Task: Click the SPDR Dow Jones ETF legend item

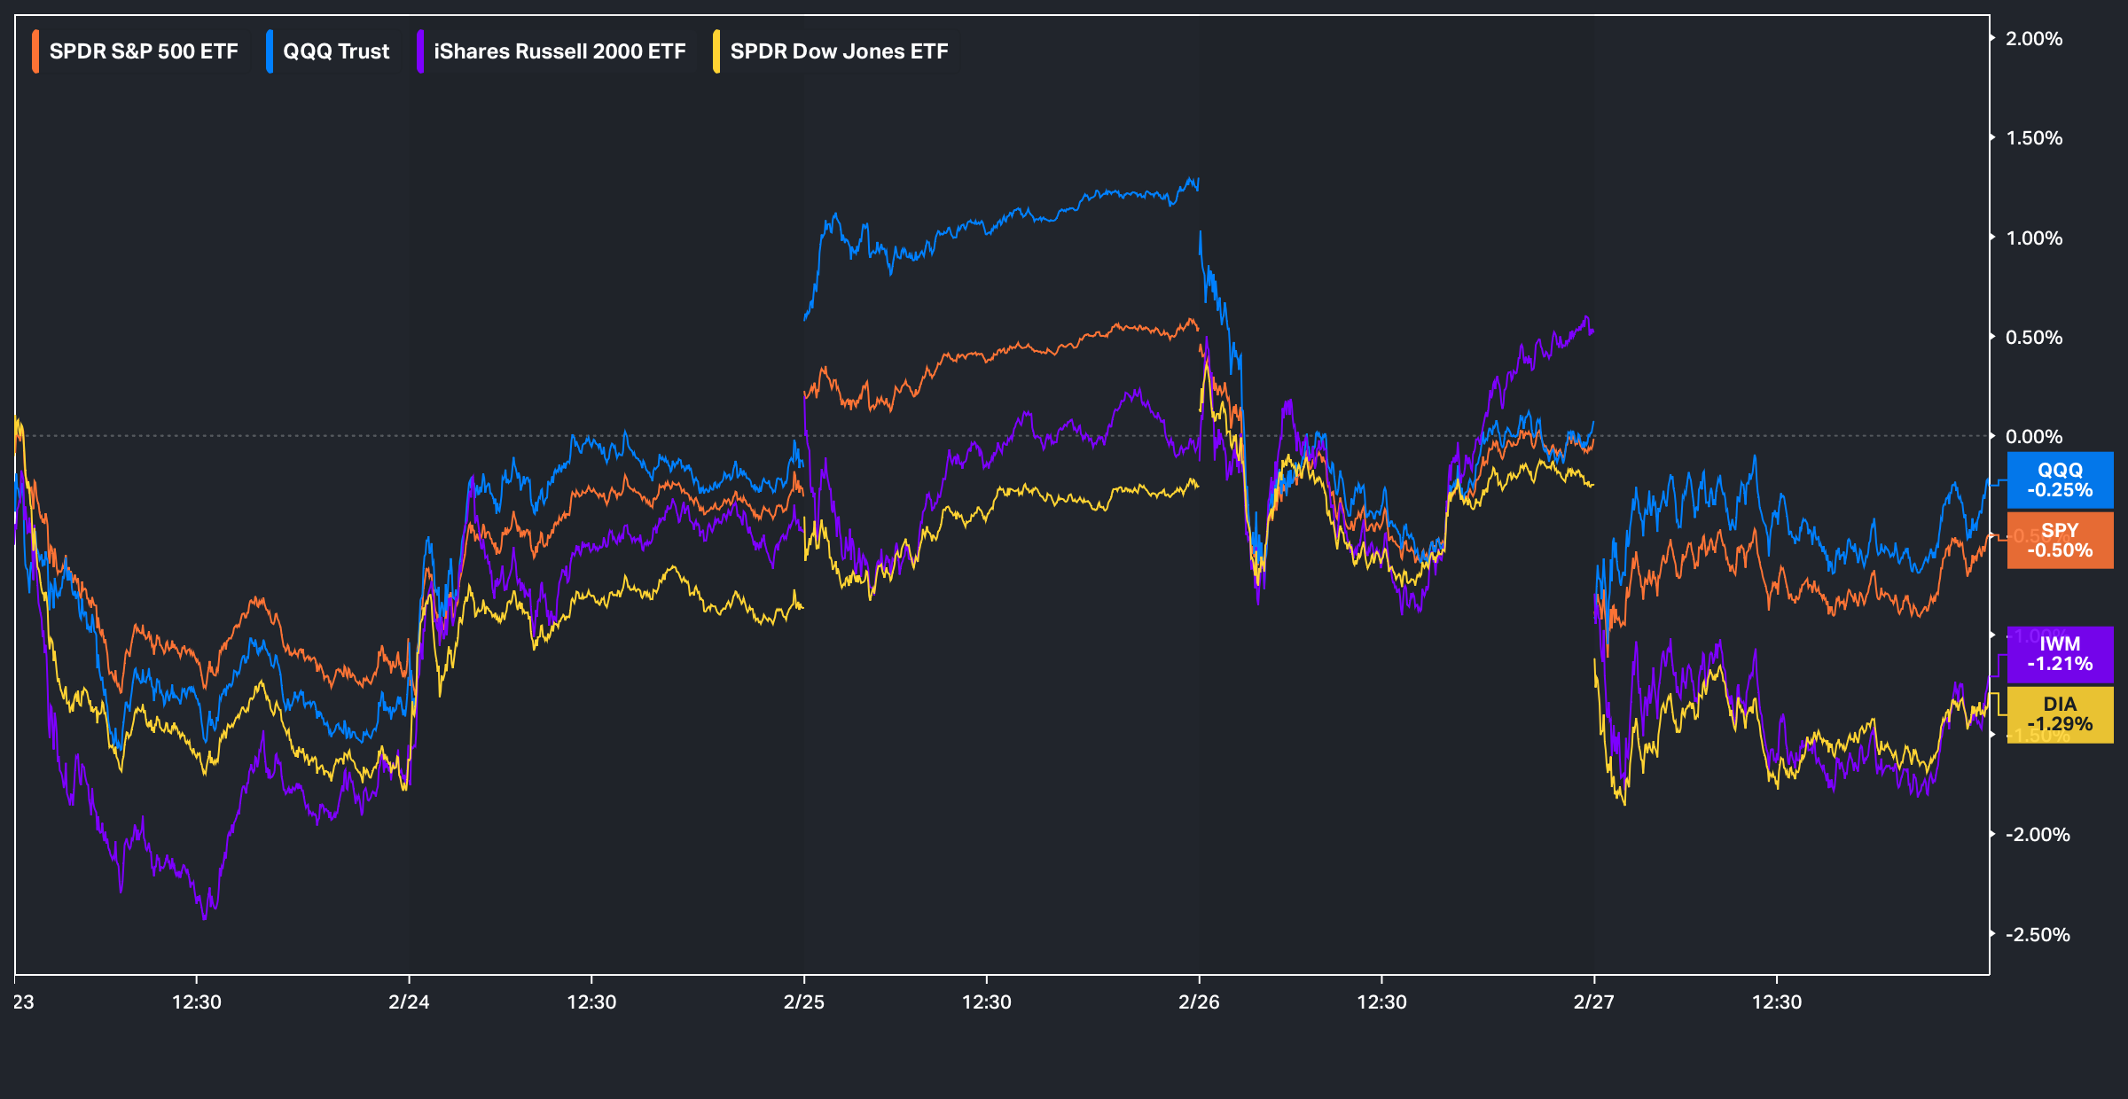Action: click(x=839, y=51)
